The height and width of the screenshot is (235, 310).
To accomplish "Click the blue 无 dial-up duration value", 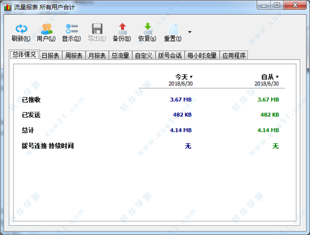I will (x=188, y=146).
